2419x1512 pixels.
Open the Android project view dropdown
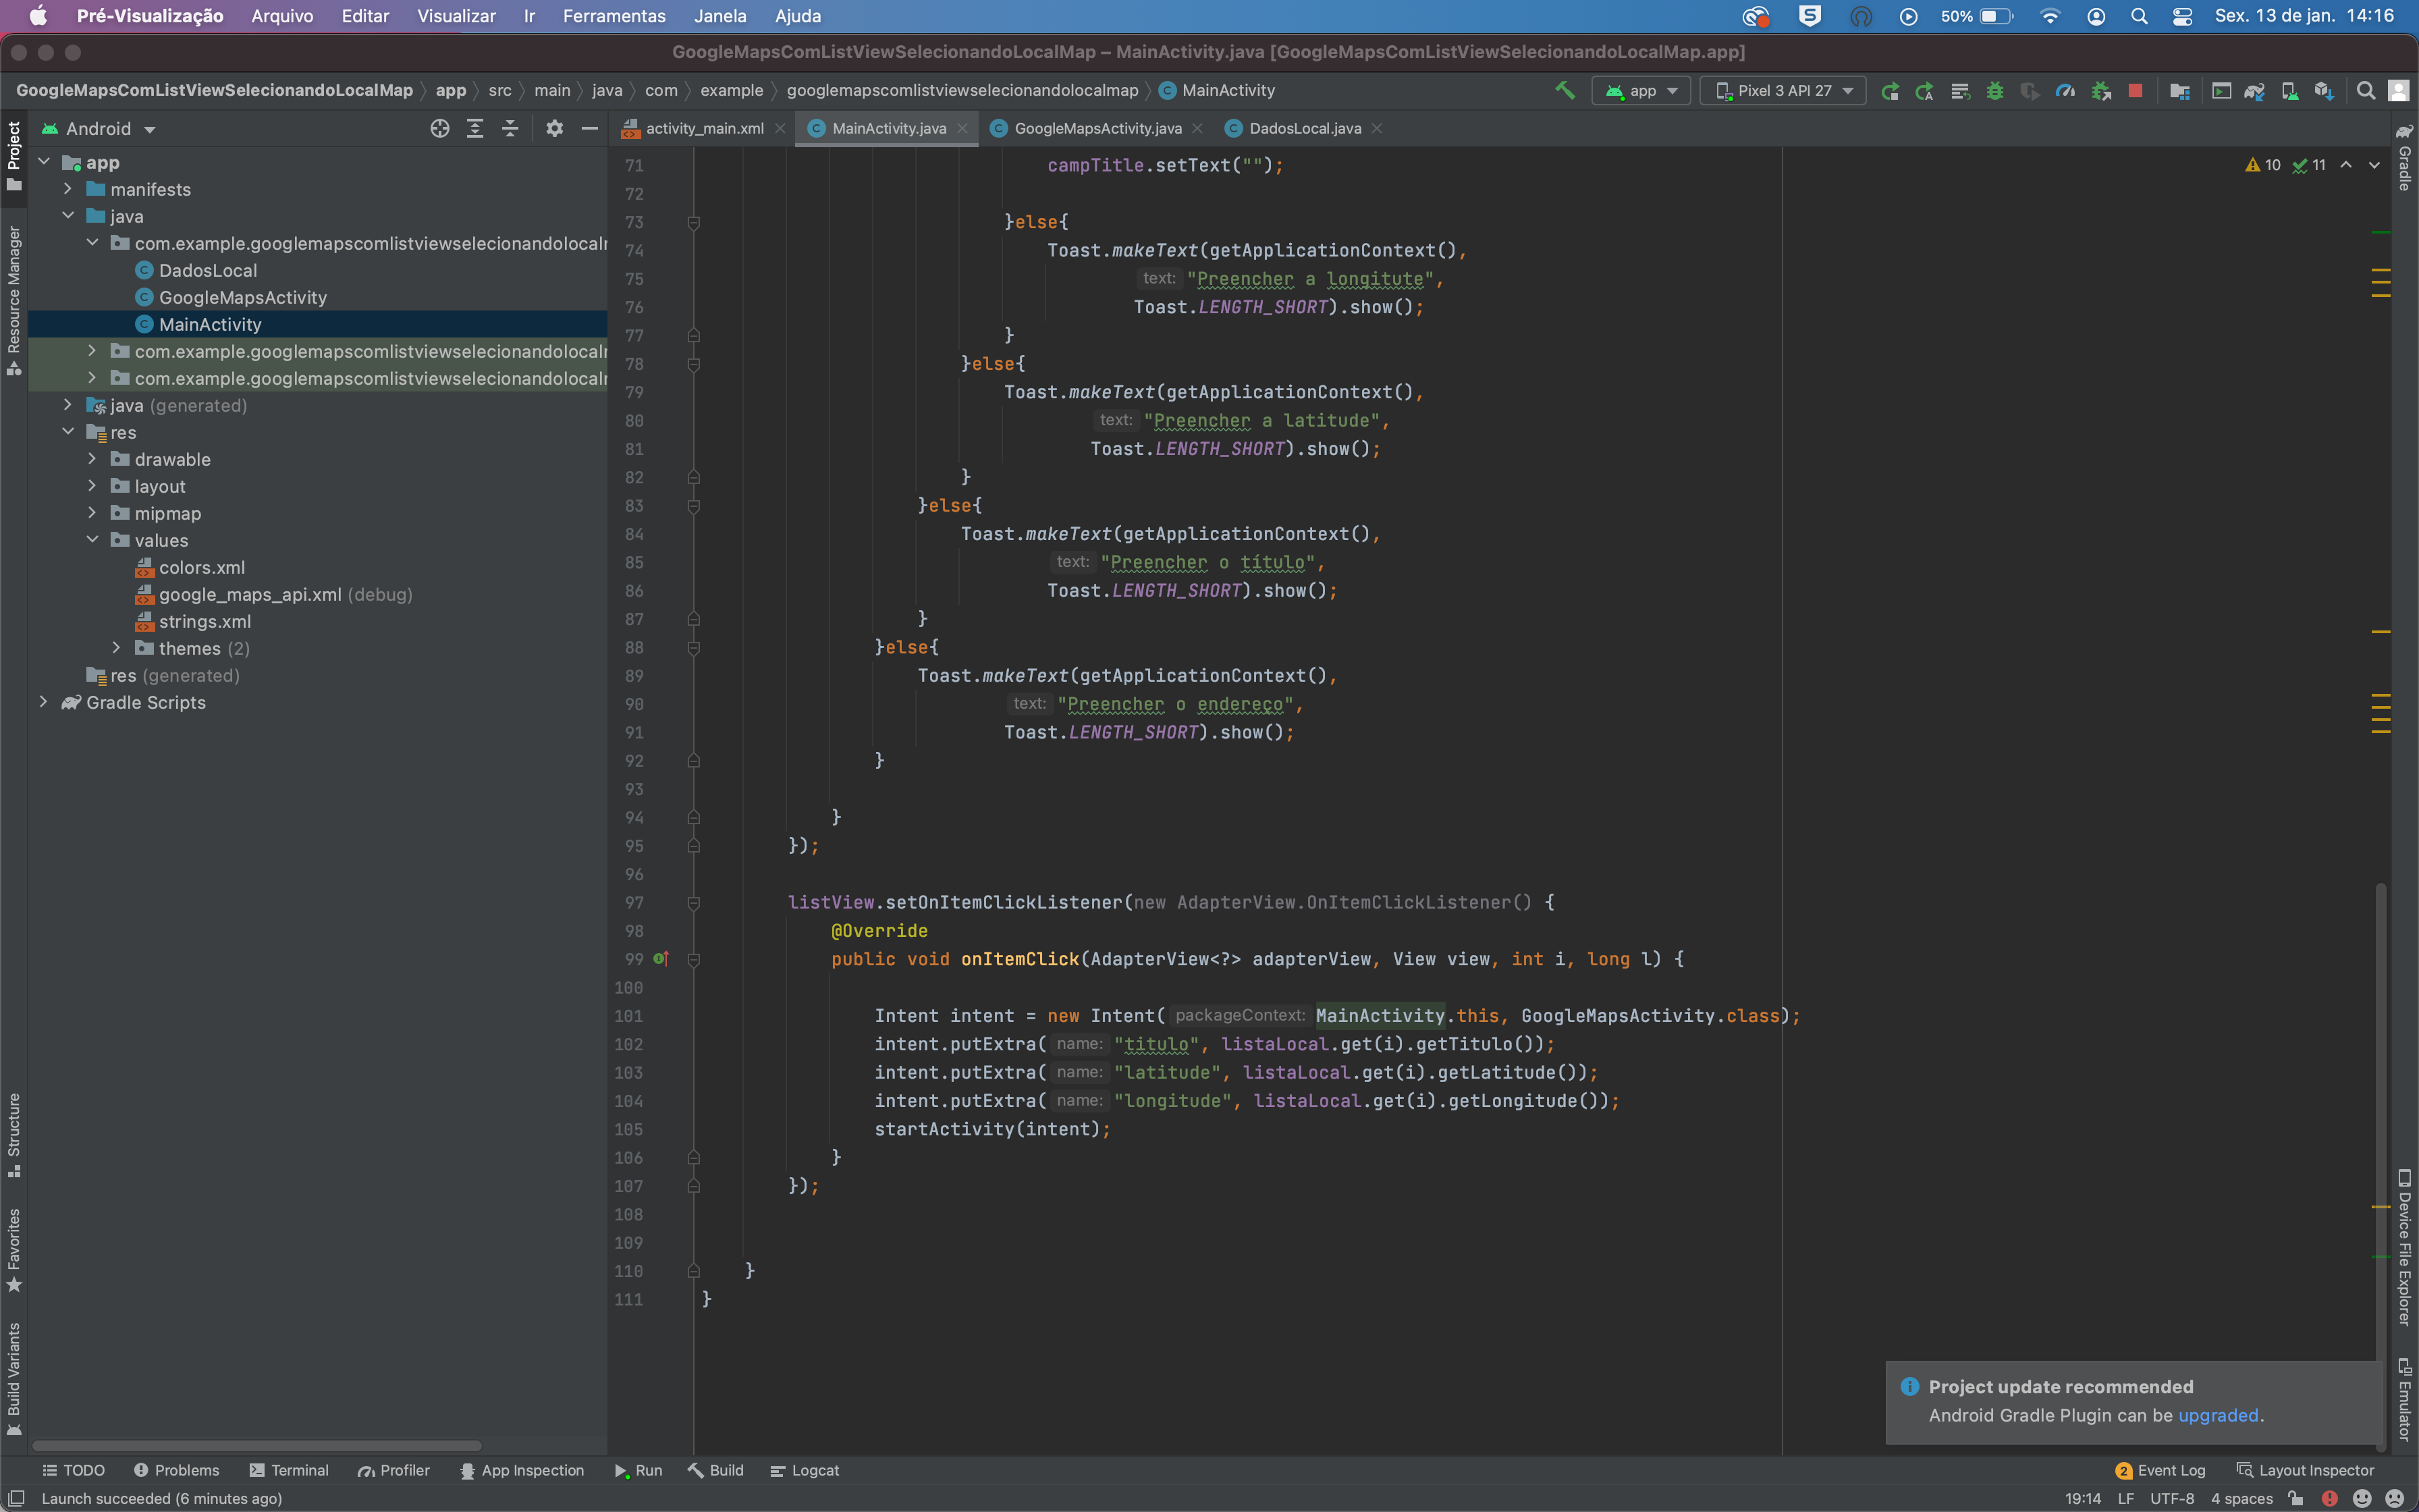(x=99, y=129)
